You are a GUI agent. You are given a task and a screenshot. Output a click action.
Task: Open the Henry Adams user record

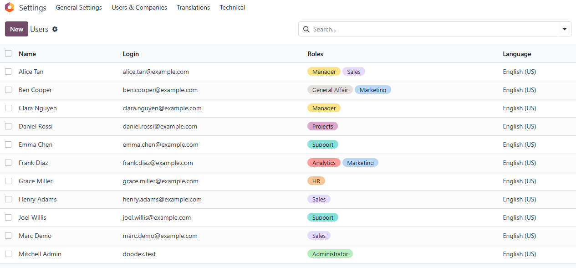38,199
